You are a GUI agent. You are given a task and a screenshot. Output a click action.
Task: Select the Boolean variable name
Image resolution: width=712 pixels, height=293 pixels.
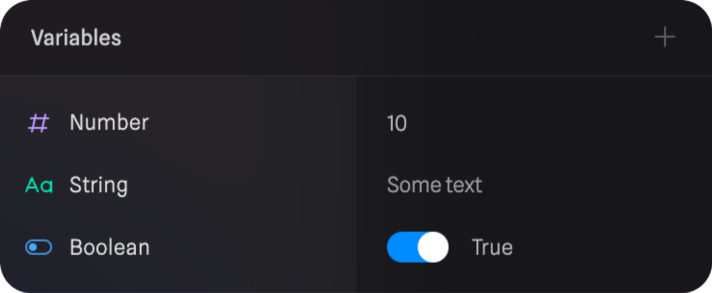(x=110, y=247)
